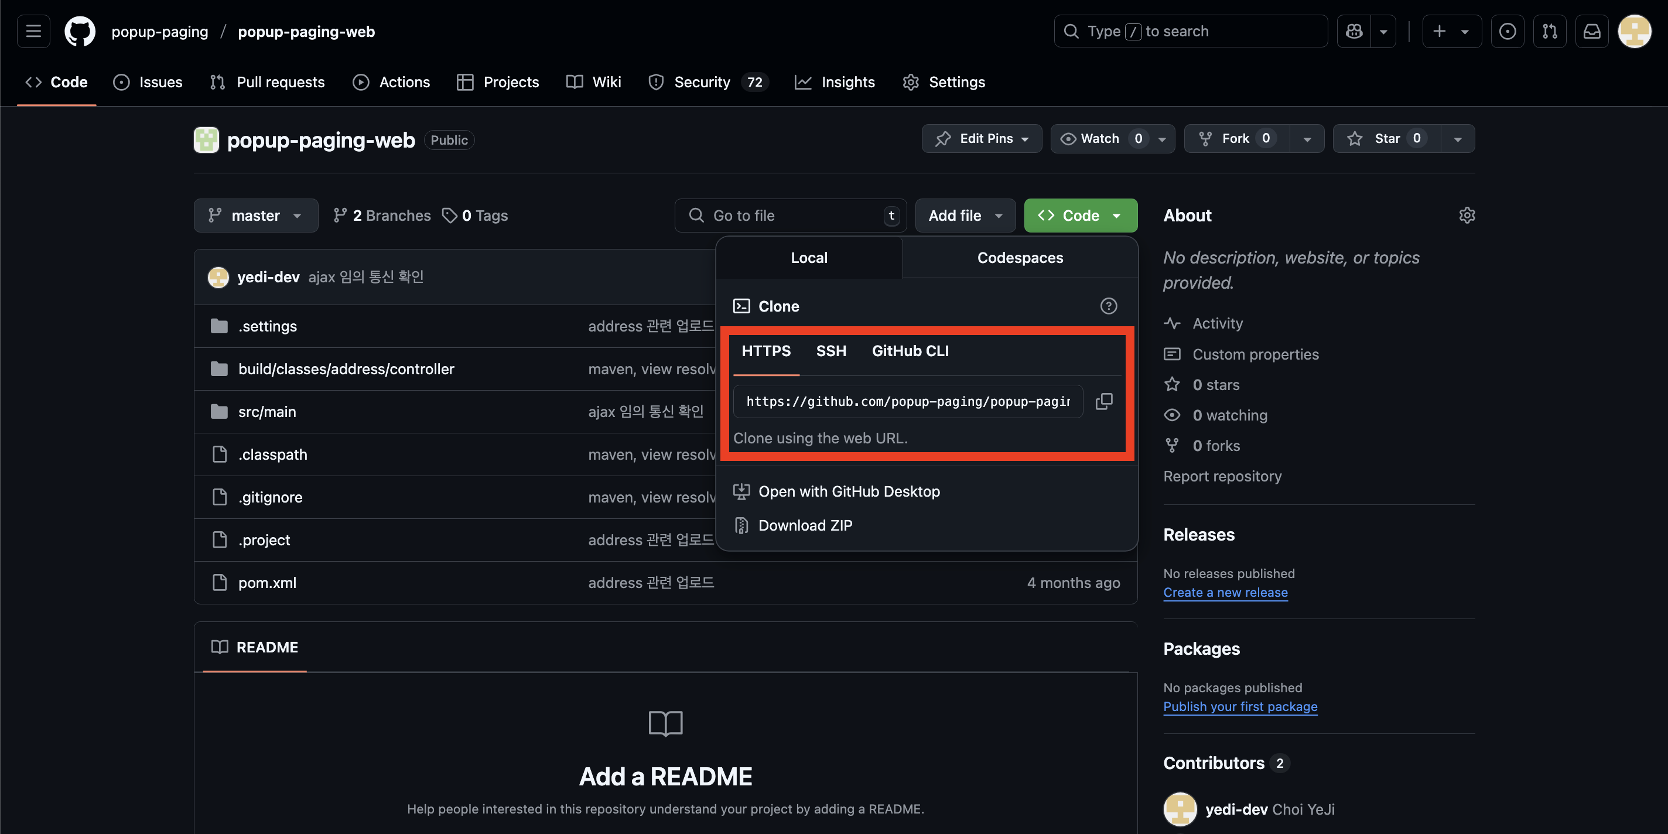
Task: Follow the Create a new release link
Action: (x=1225, y=593)
